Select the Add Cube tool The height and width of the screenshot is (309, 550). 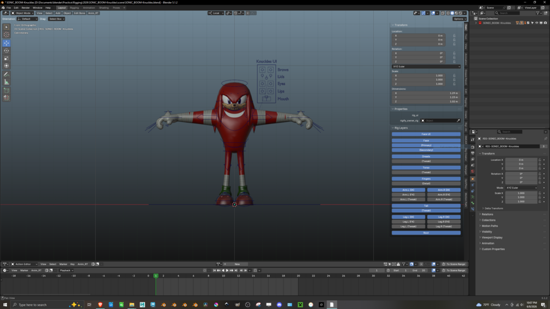click(7, 90)
